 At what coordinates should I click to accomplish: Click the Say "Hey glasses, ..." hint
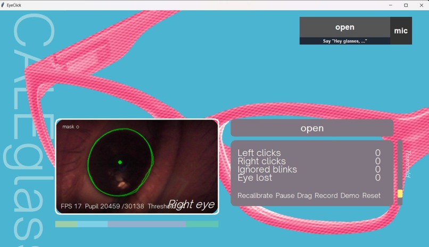(345, 41)
